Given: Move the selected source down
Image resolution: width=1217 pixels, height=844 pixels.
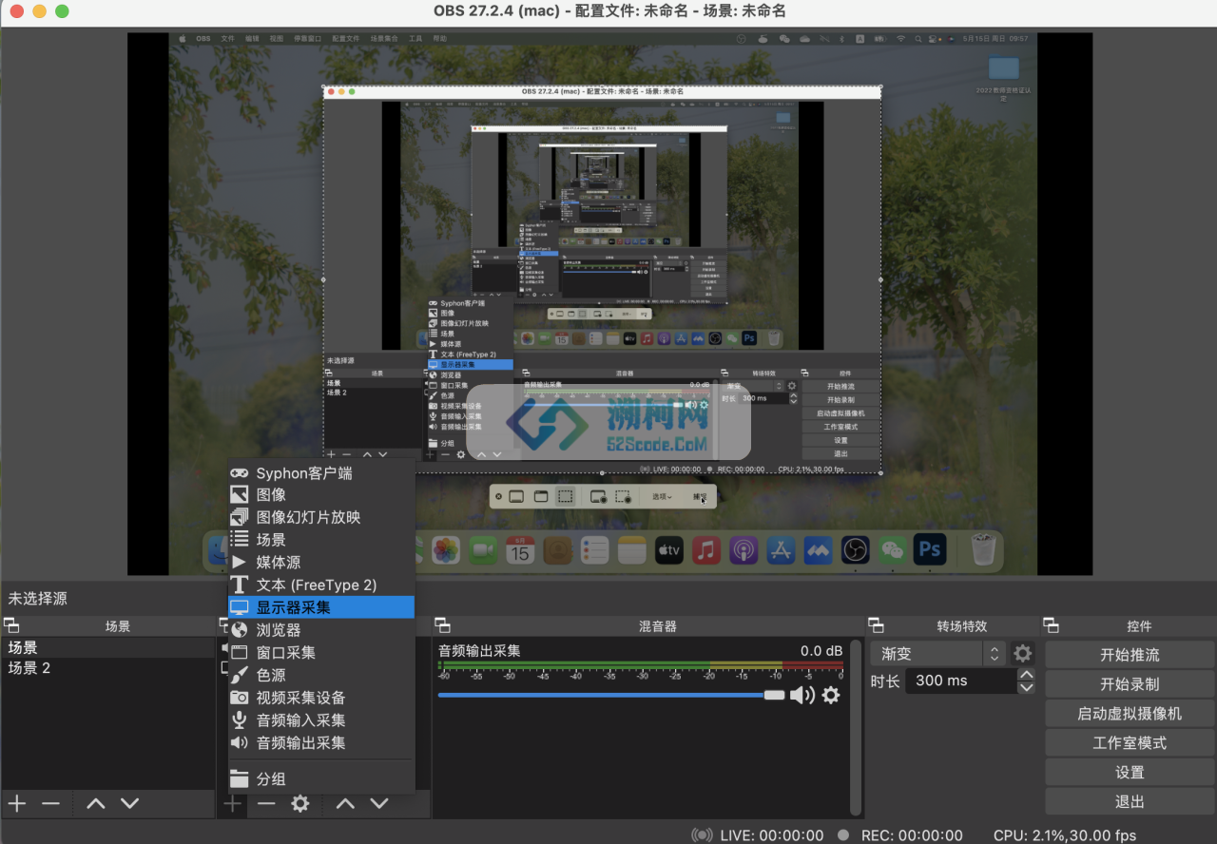Looking at the screenshot, I should pos(379,804).
